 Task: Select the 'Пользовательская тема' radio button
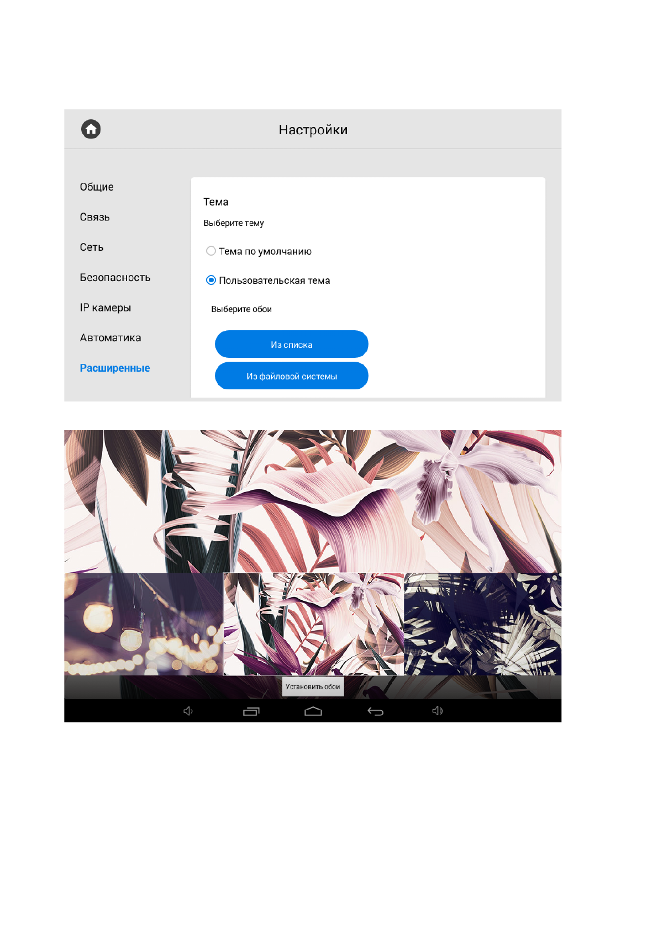point(211,281)
